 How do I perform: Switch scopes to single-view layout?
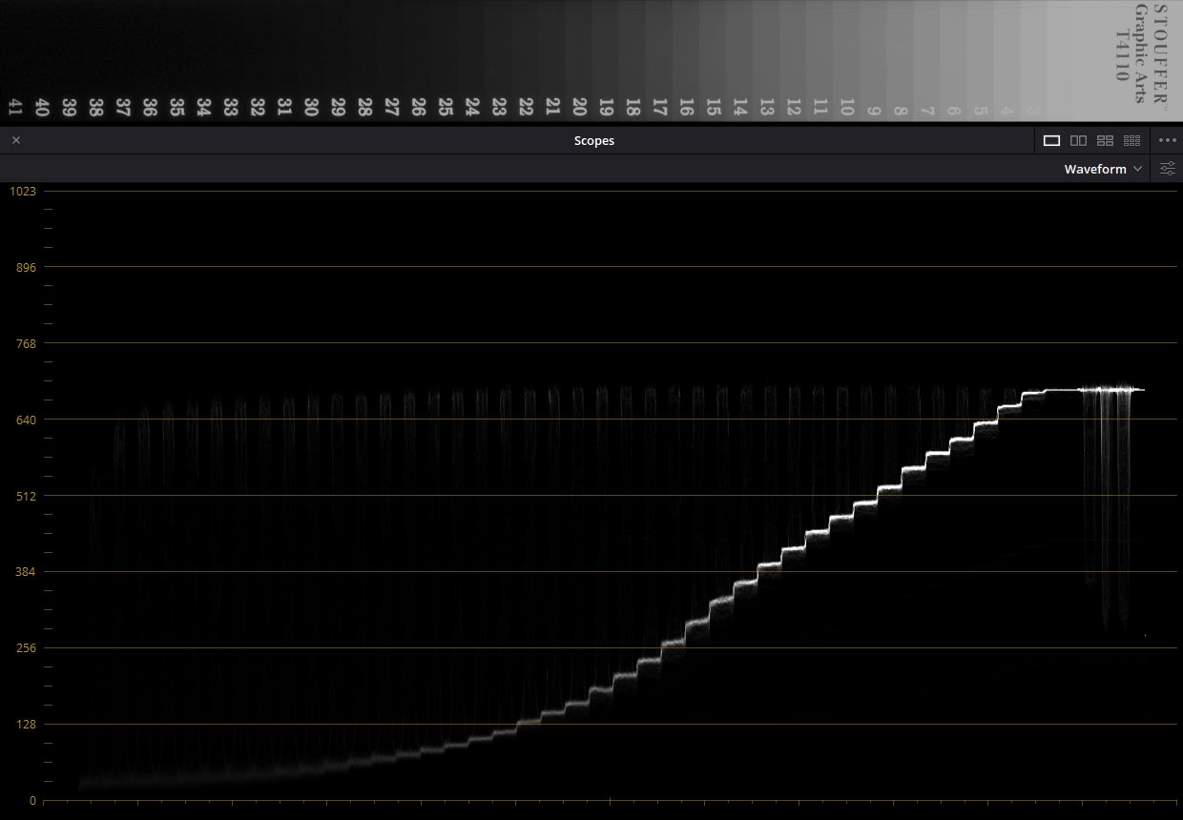coord(1051,140)
